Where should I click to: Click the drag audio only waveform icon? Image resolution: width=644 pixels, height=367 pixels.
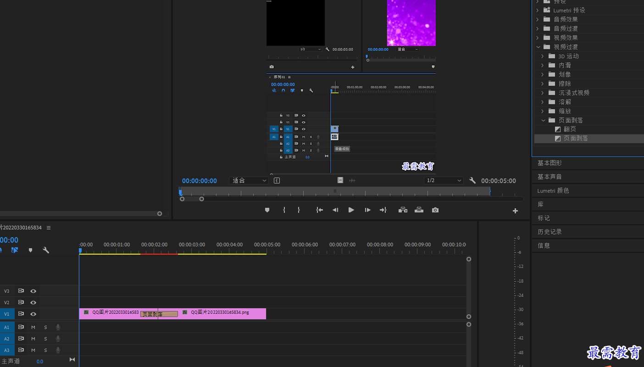click(352, 181)
